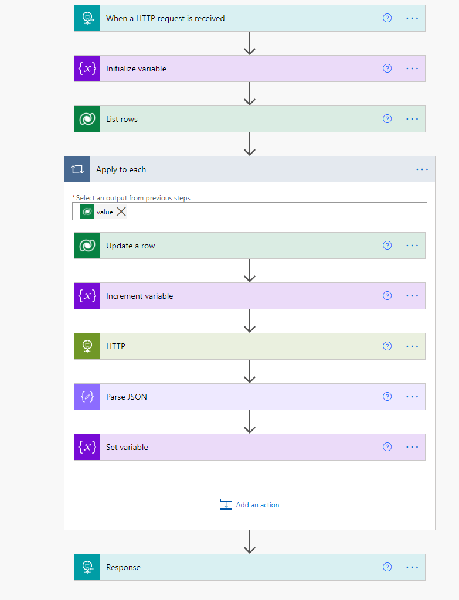
Task: Click the HTTP request trigger icon
Action: [87, 18]
